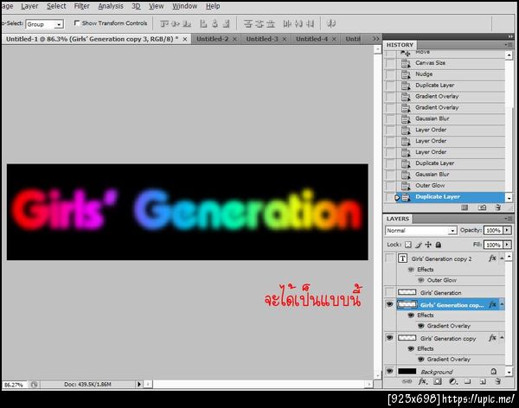The image size is (519, 408).
Task: Click Align left edges icon
Action: click(x=203, y=24)
